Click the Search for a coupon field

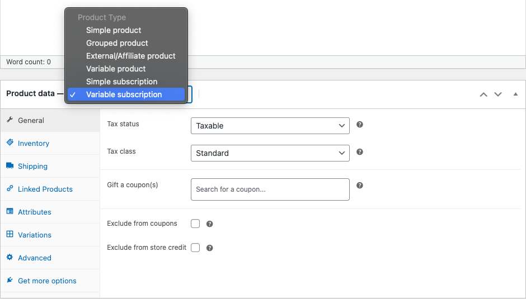click(x=270, y=189)
